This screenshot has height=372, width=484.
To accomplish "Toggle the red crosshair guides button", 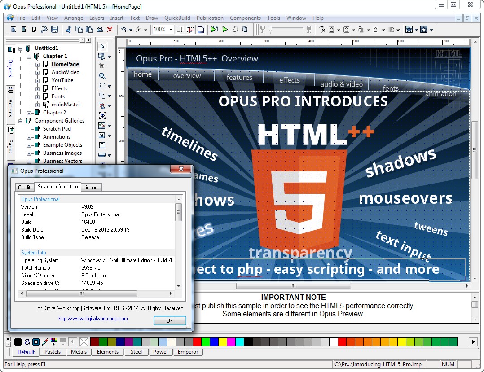I will pyautogui.click(x=190, y=30).
